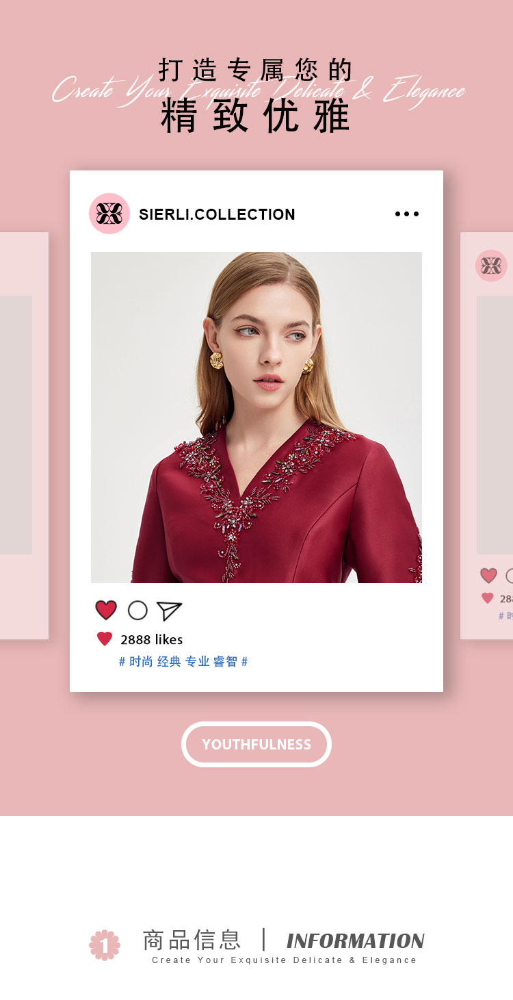Tap the heart icon on right card
This screenshot has height=1000, width=513.
click(488, 576)
